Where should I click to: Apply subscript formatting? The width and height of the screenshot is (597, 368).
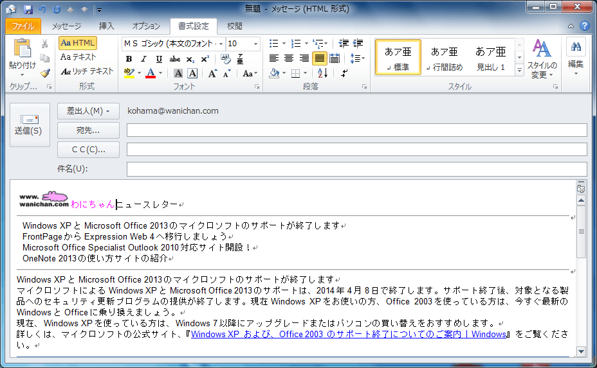tap(190, 59)
